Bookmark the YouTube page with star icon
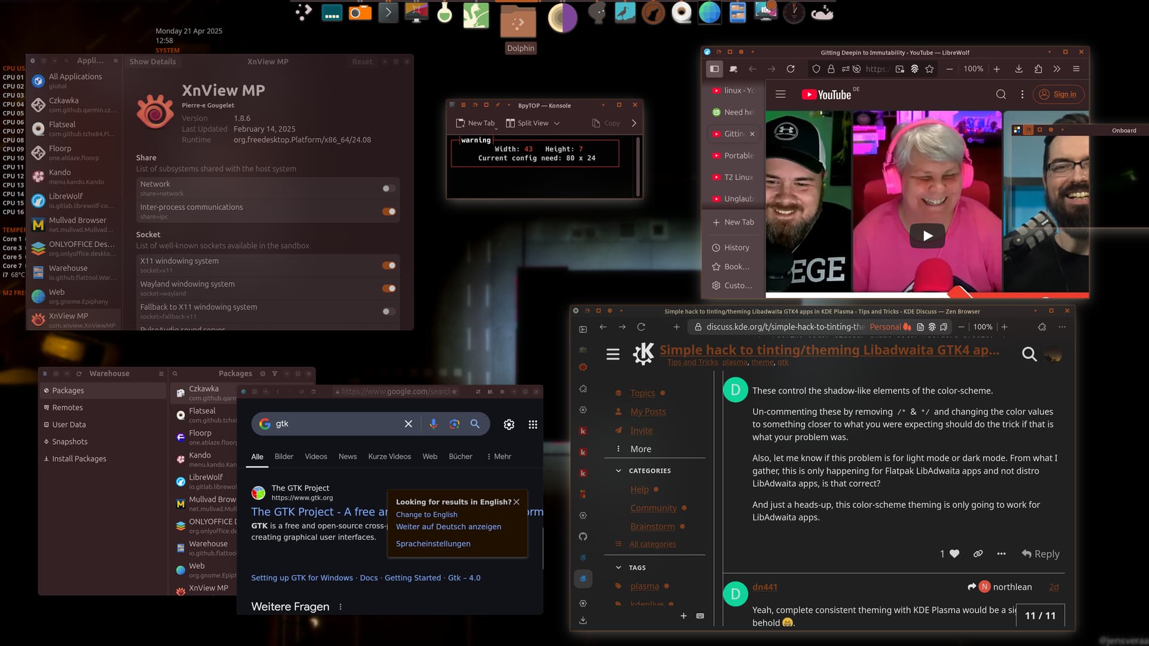The width and height of the screenshot is (1149, 646). point(929,69)
